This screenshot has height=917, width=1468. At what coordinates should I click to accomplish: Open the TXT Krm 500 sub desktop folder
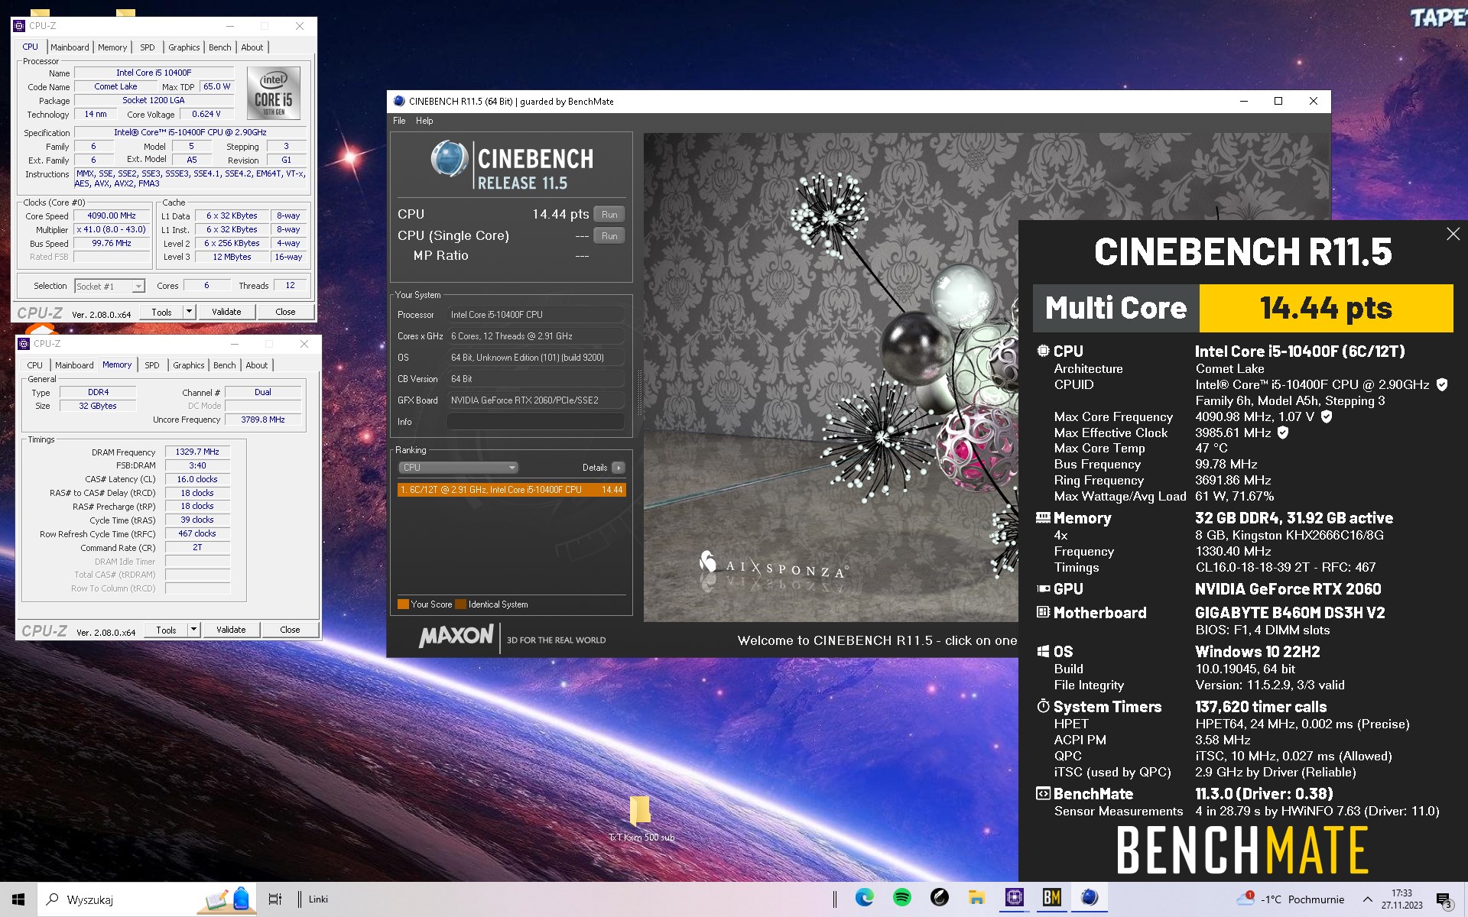(x=641, y=818)
